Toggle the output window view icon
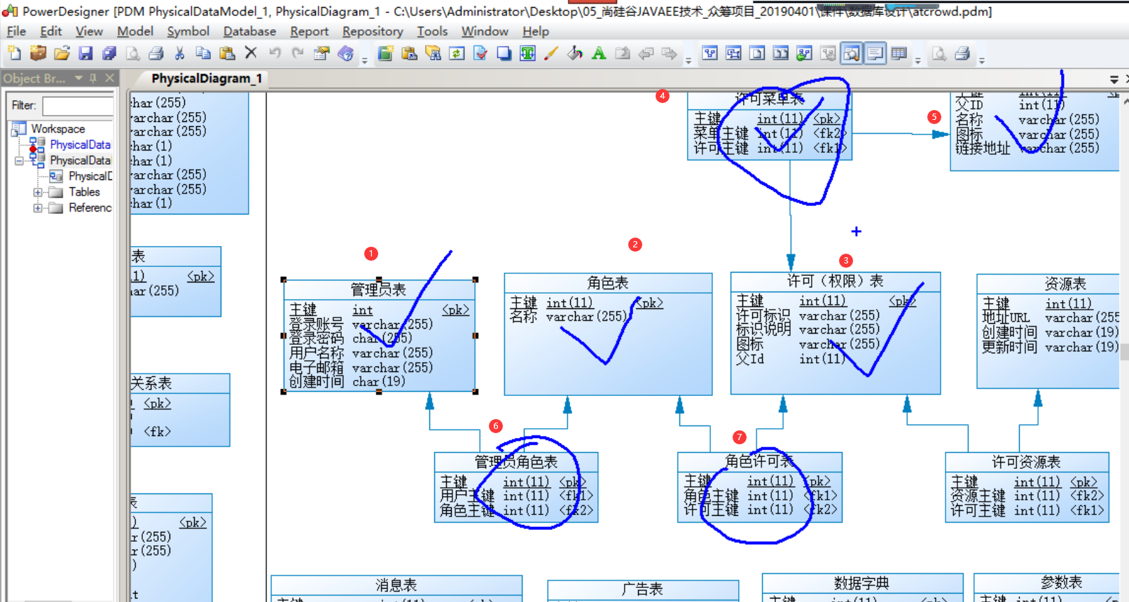The height and width of the screenshot is (602, 1129). pos(875,53)
